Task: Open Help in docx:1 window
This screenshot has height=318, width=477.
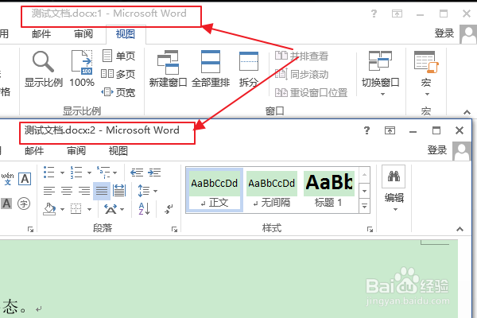Action: tap(374, 14)
